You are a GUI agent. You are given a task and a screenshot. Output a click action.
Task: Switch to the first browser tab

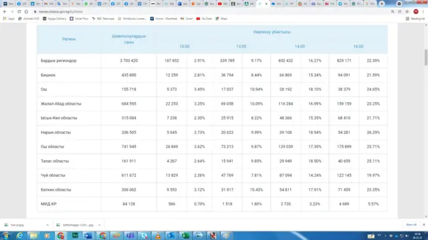coord(8,4)
